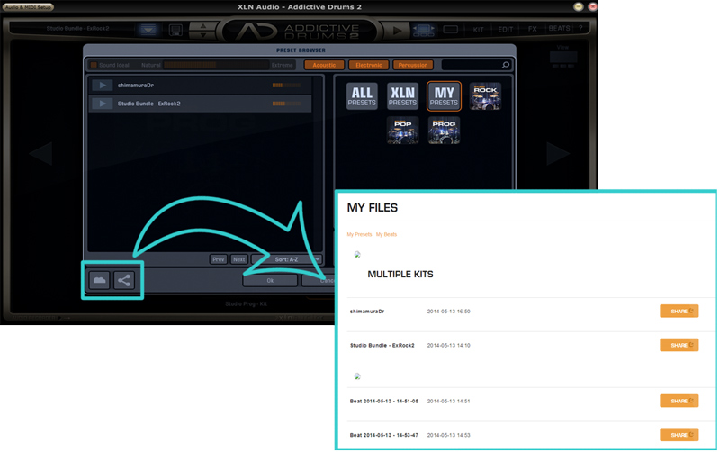Toggle the Electronic filter
Screen dimensions: 720x452
(x=369, y=65)
